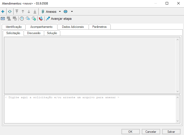Click the go to last record arrow
The width and height of the screenshot is (184, 135).
click(35, 12)
